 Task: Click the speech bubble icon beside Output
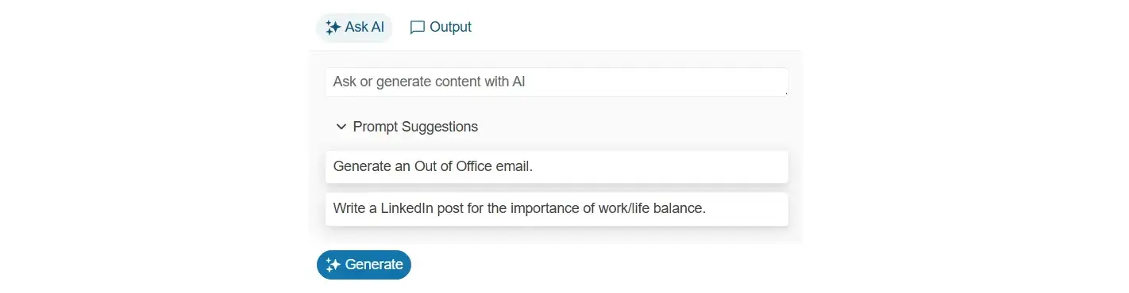[x=417, y=28]
